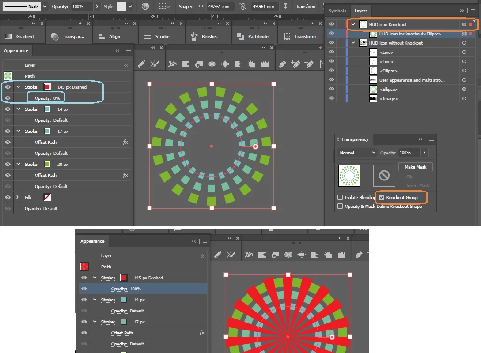The width and height of the screenshot is (481, 353).
Task: Open the Layers panel options menu
Action: [x=473, y=11]
